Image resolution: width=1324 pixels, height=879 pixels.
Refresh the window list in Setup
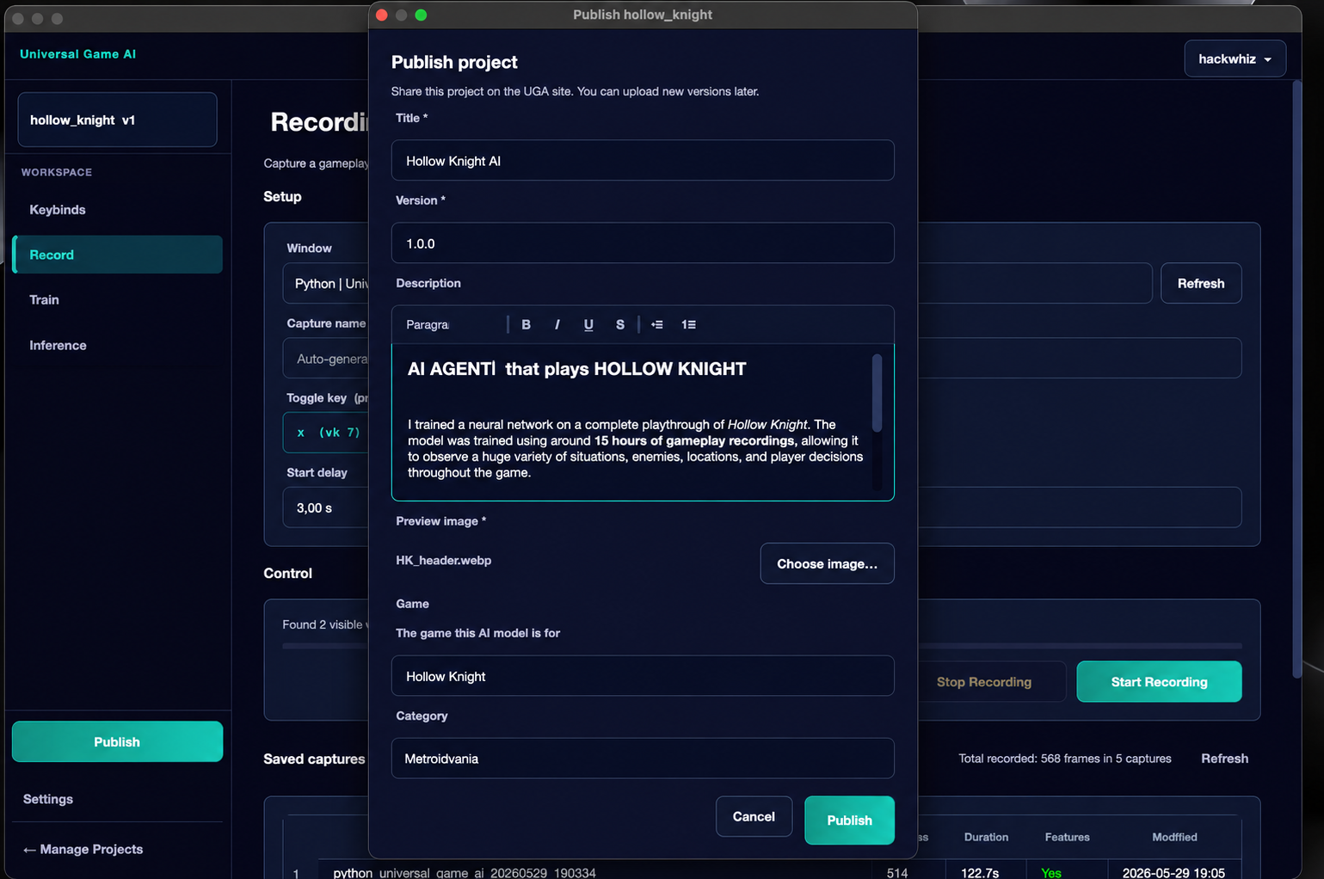tap(1201, 283)
